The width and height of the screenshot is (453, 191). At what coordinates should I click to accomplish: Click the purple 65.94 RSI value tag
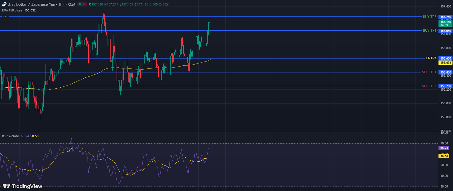[x=444, y=148]
